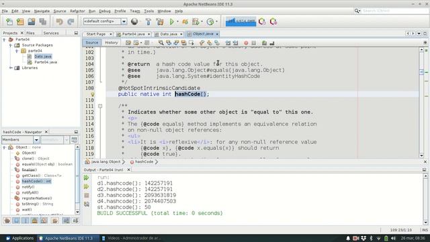Collapse the parte04 package node
The width and height of the screenshot is (430, 242).
pyautogui.click(x=17, y=51)
